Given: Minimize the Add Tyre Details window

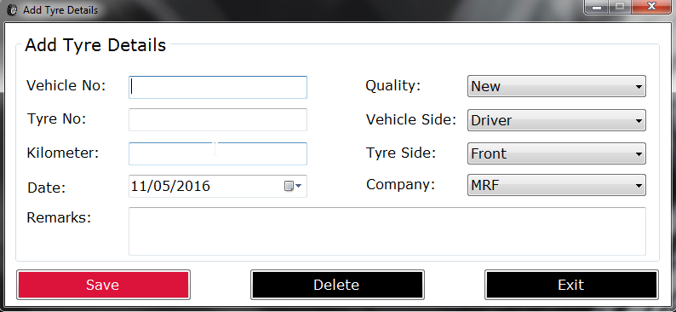Looking at the screenshot, I should (x=597, y=7).
